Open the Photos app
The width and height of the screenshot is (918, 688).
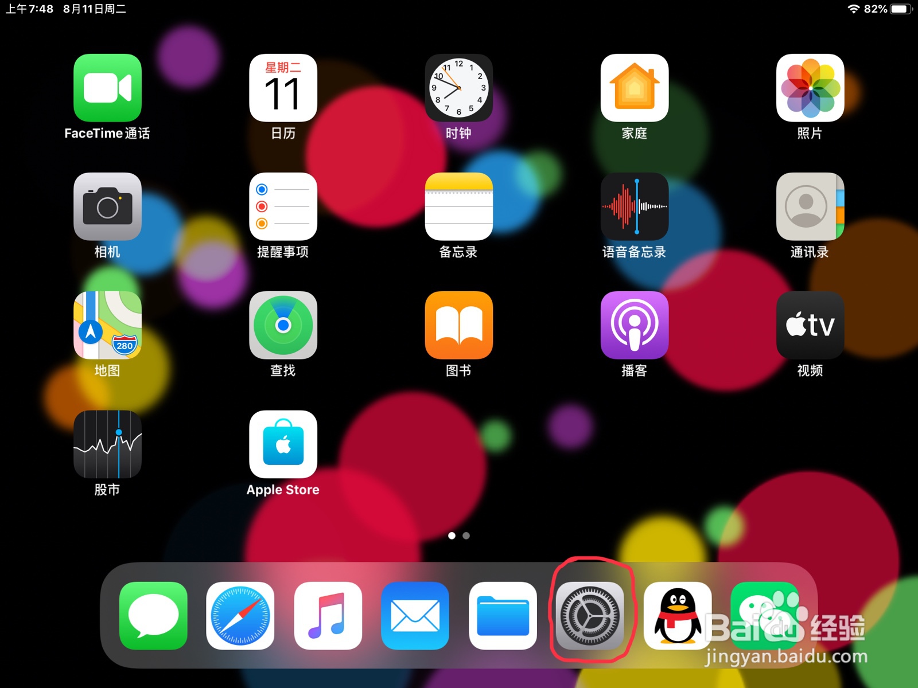coord(810,88)
